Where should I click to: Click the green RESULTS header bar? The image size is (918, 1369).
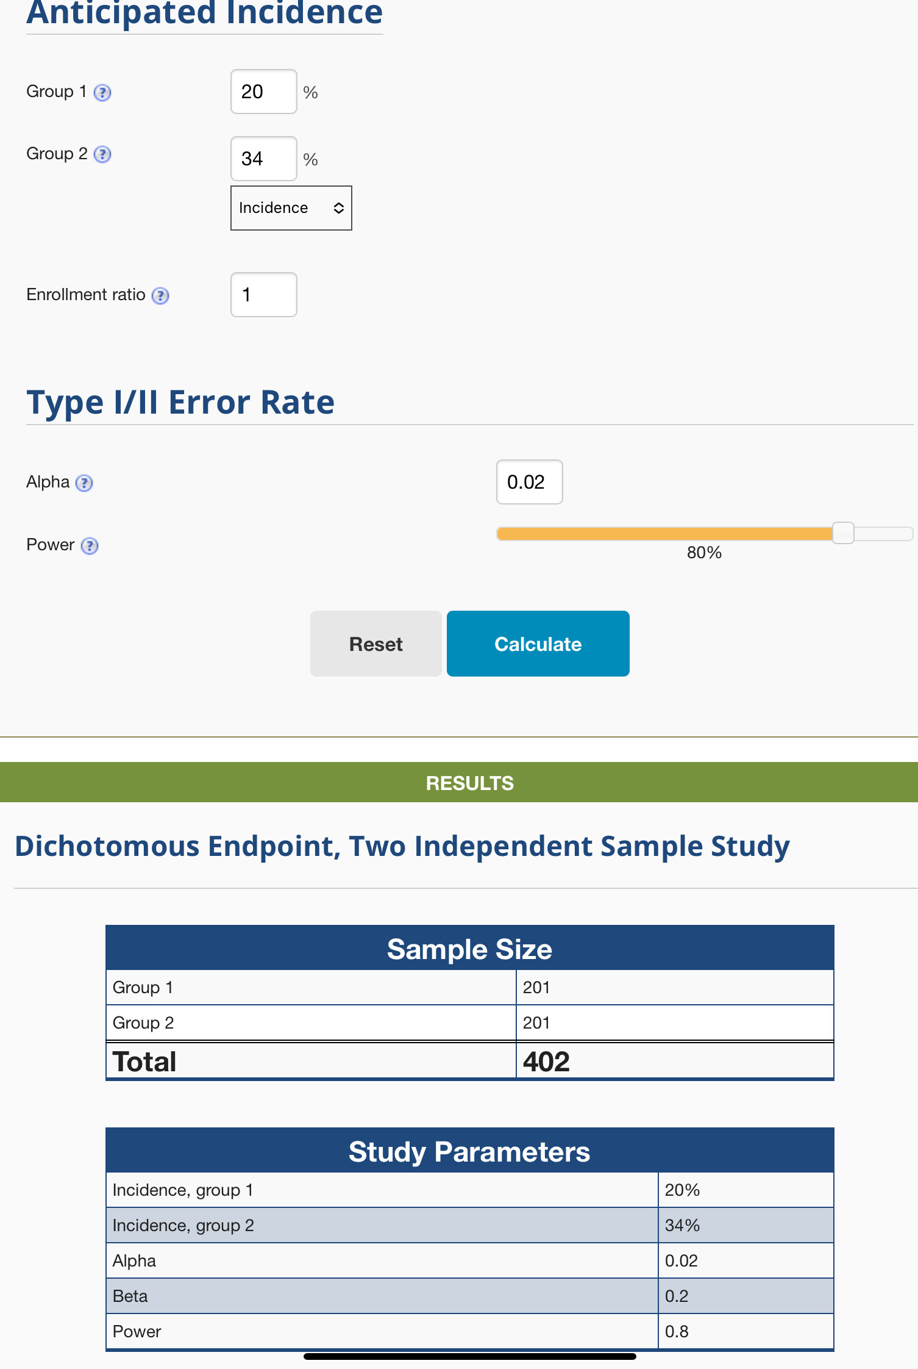click(459, 782)
